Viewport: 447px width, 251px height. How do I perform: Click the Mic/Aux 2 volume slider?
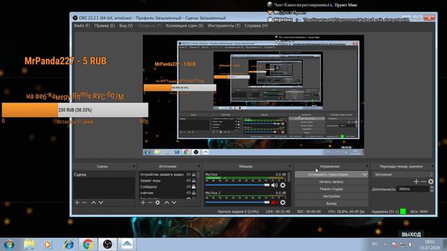point(237,203)
